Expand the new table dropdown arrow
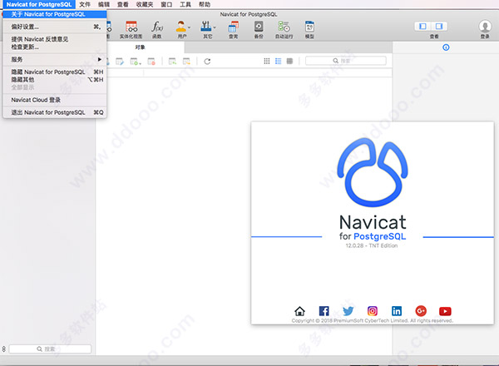499x366 pixels. [x=140, y=64]
